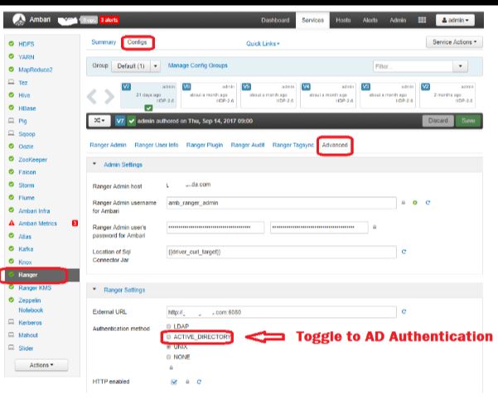
Task: Click the Ranger Admin username input field
Action: click(x=281, y=203)
